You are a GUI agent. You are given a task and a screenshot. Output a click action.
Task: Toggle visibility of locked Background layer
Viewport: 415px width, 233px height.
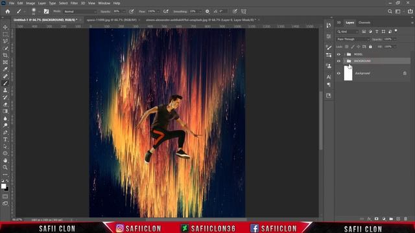(338, 73)
